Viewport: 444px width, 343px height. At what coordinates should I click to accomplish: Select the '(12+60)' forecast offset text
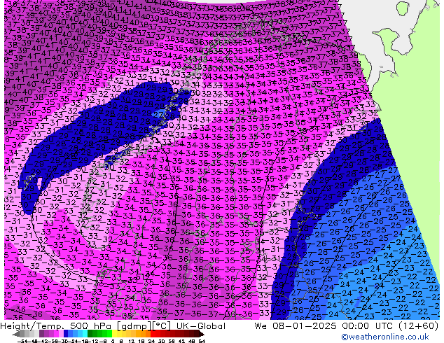coord(418,326)
